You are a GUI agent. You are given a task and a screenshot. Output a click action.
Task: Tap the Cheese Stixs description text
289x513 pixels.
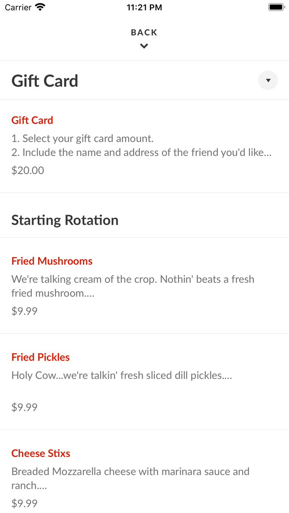tap(130, 478)
